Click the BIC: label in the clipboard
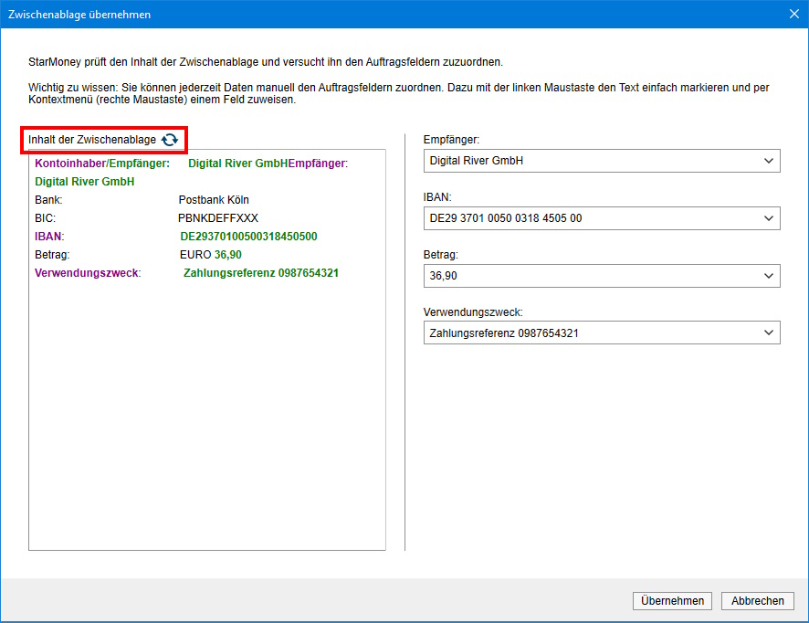Image resolution: width=809 pixels, height=623 pixels. (45, 218)
